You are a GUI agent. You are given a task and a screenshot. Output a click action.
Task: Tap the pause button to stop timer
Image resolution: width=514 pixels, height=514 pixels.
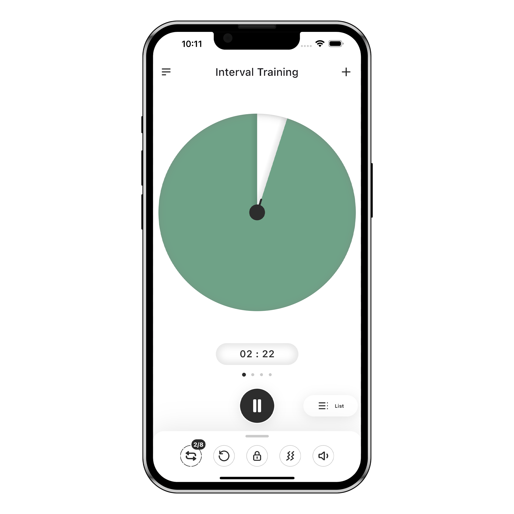[257, 405]
